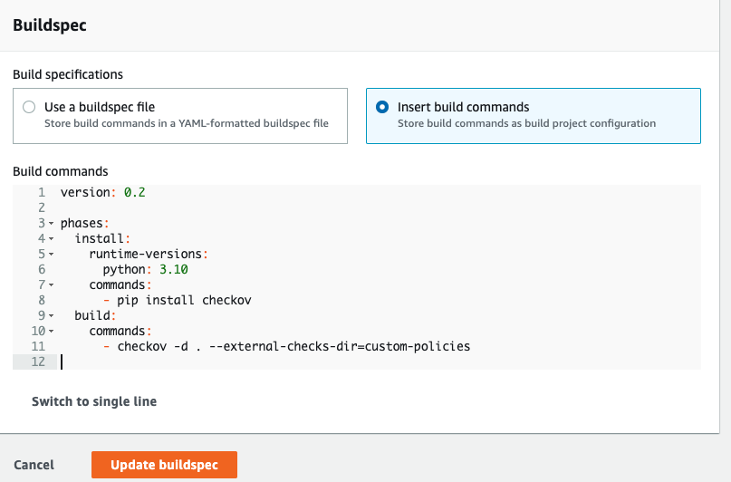The width and height of the screenshot is (731, 482).
Task: Click the checkov external-checks-dir command text
Action: click(x=293, y=347)
